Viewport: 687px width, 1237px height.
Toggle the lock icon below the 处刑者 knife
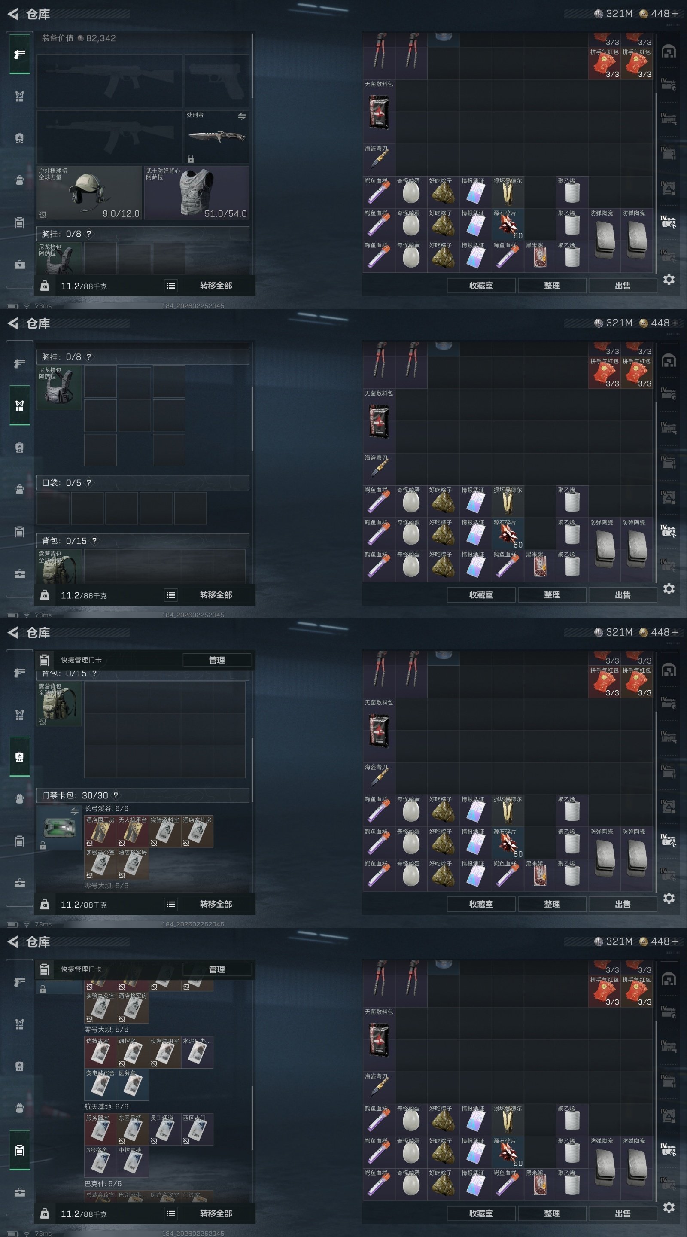coord(191,158)
